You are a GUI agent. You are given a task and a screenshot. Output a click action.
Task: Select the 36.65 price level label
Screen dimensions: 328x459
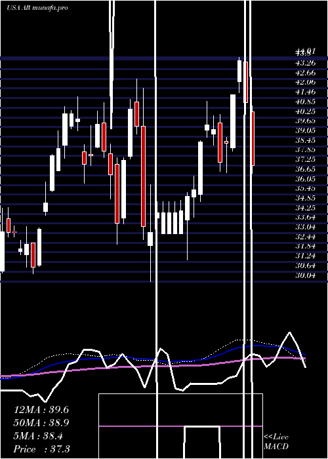305,169
